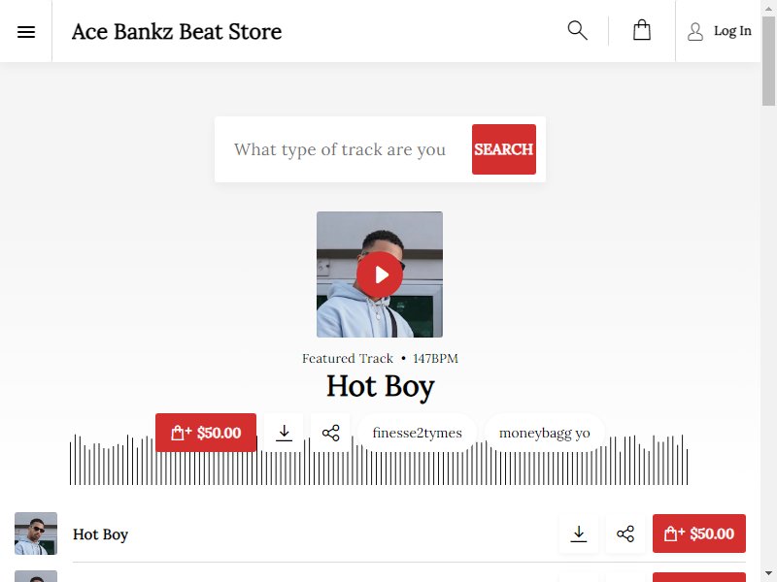
Task: Download Hot Boy from the track list
Action: point(578,533)
